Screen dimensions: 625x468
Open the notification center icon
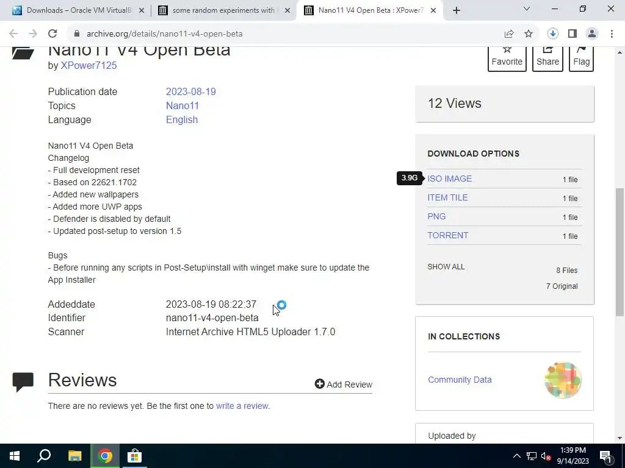pos(605,456)
